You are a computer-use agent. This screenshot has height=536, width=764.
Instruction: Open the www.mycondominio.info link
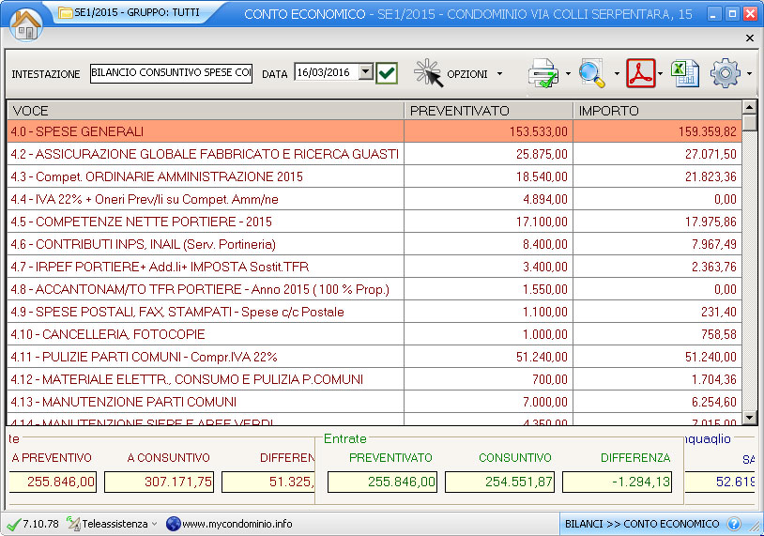[x=237, y=524]
